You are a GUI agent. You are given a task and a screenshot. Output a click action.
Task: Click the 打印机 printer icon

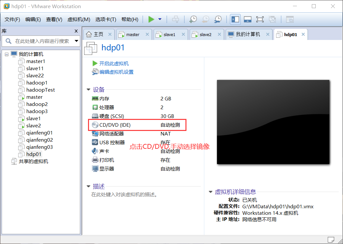[95, 160]
